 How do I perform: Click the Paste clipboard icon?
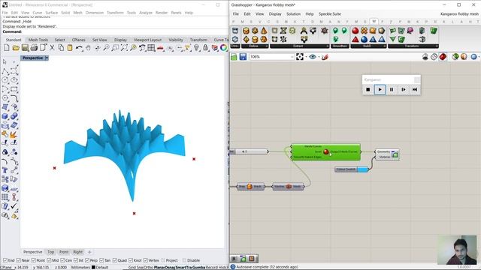pyautogui.click(x=70, y=48)
